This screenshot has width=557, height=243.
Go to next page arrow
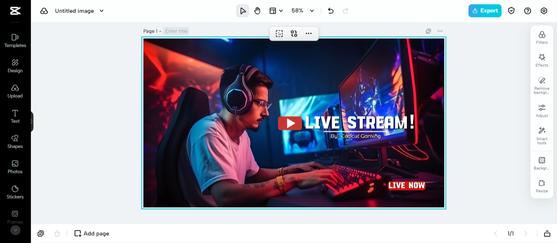(526, 233)
